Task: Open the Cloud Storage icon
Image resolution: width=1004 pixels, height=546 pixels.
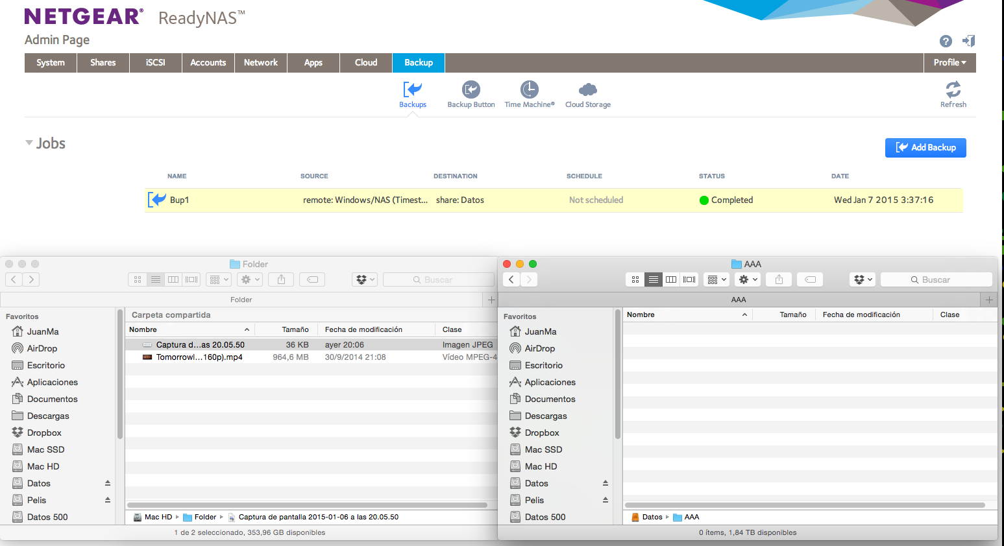Action: [x=588, y=95]
